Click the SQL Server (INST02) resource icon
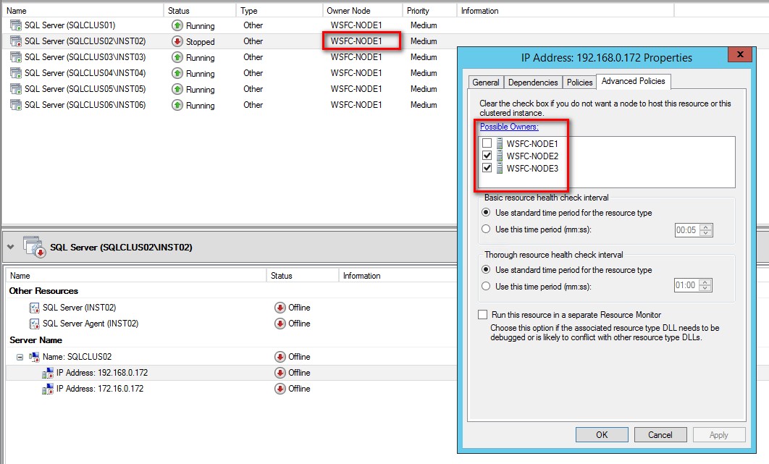This screenshot has width=769, height=464. [34, 308]
